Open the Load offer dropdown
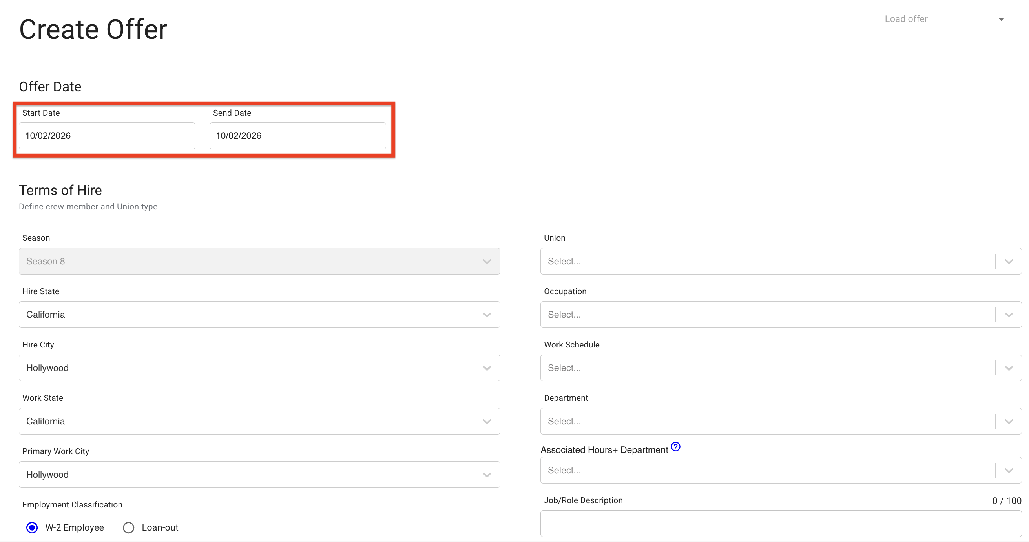 (948, 19)
